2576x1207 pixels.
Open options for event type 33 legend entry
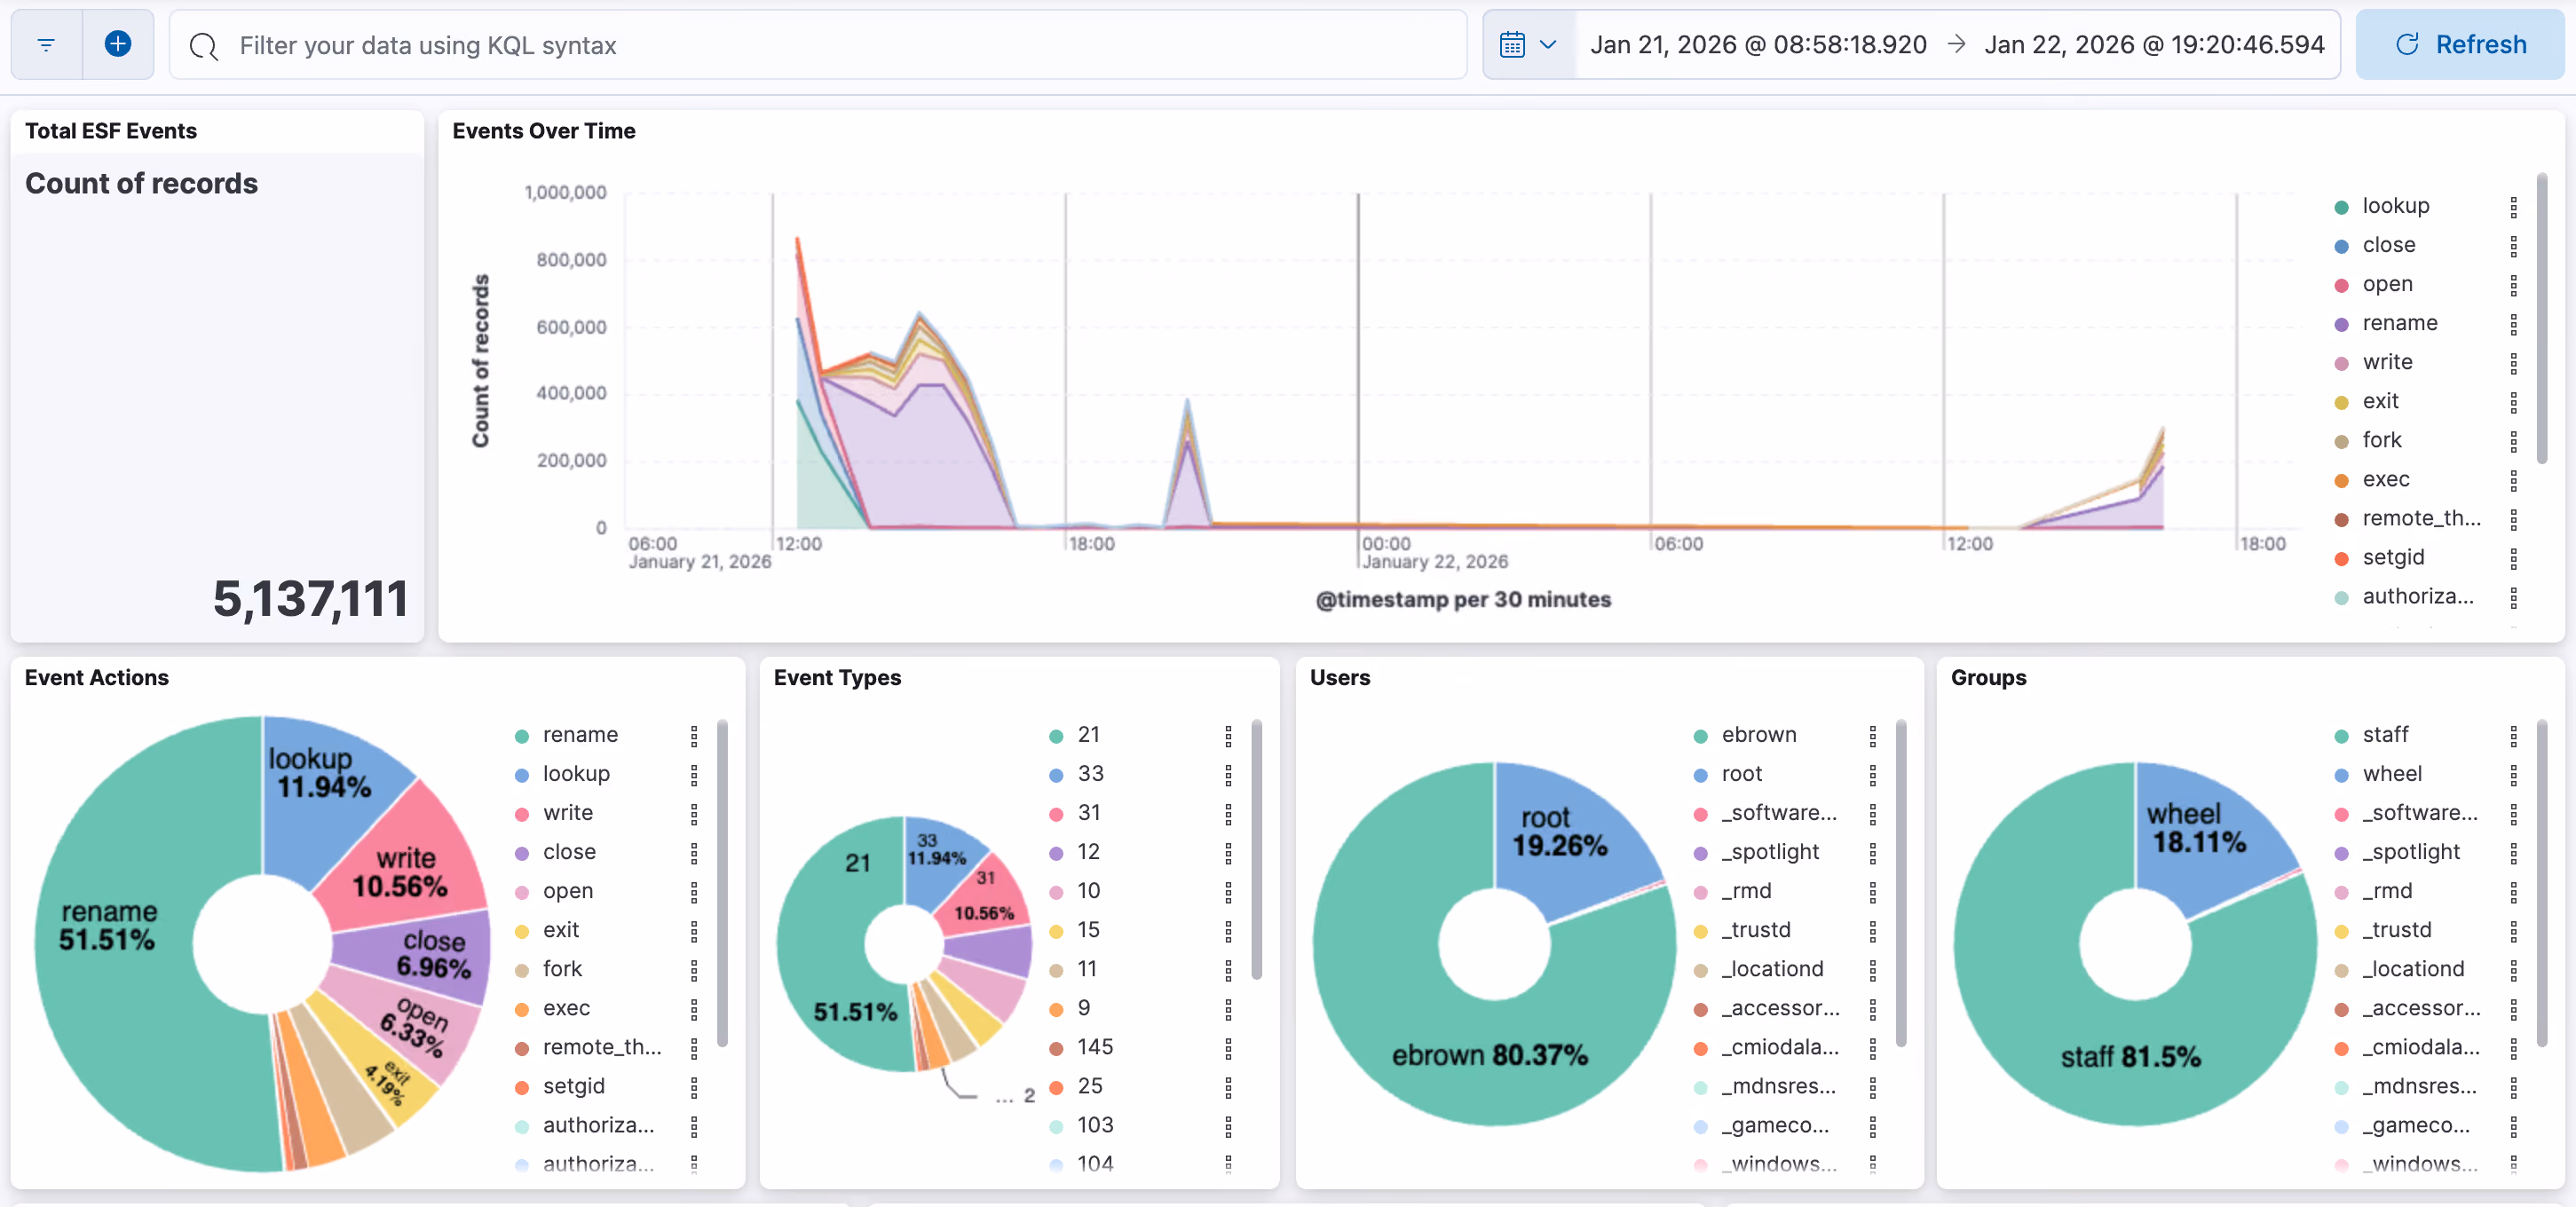[x=1229, y=775]
